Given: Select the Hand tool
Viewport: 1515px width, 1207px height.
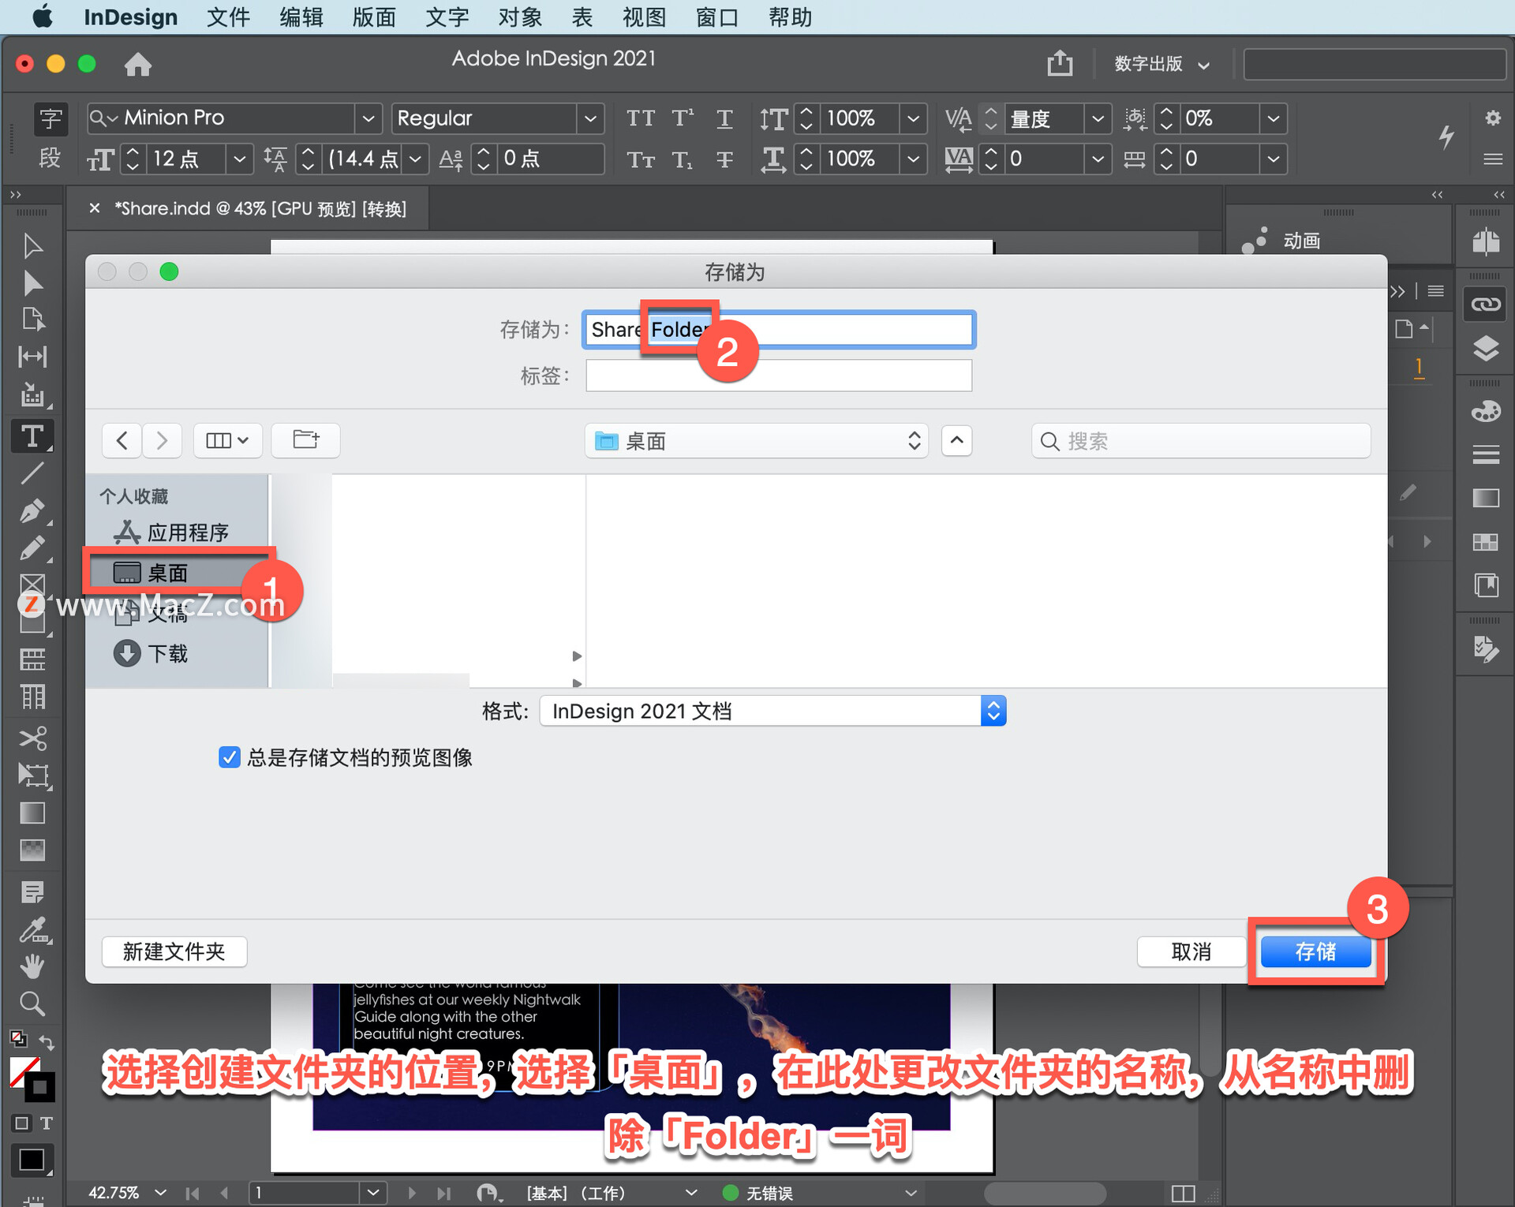Looking at the screenshot, I should pyautogui.click(x=32, y=966).
